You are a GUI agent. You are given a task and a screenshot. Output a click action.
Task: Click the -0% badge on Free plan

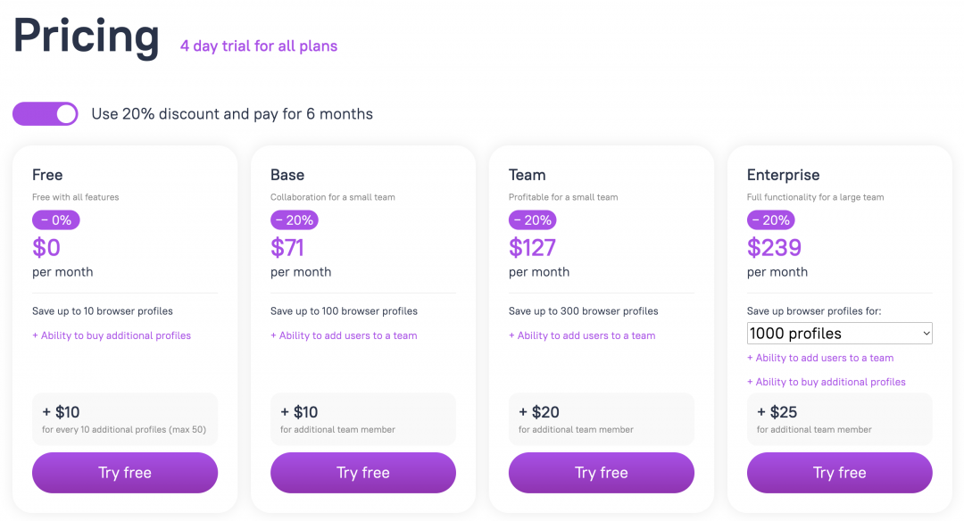[x=56, y=219]
